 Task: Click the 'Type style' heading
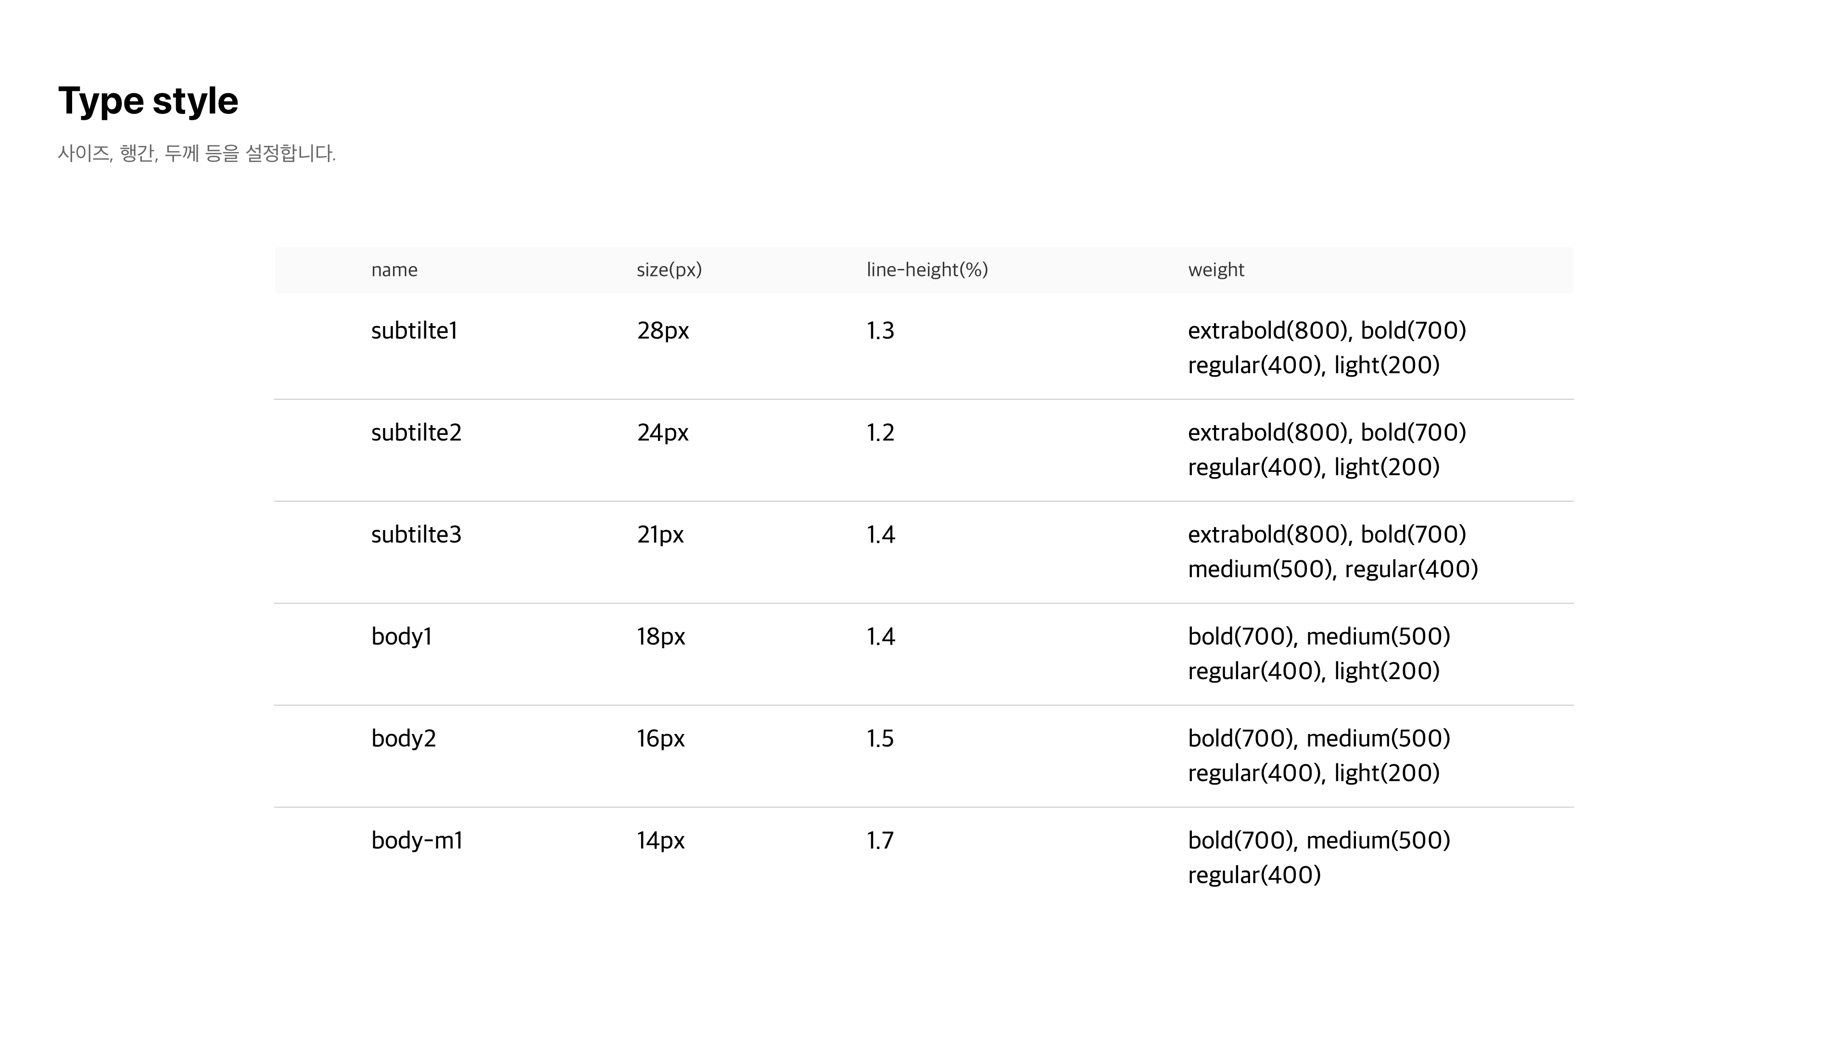148,101
